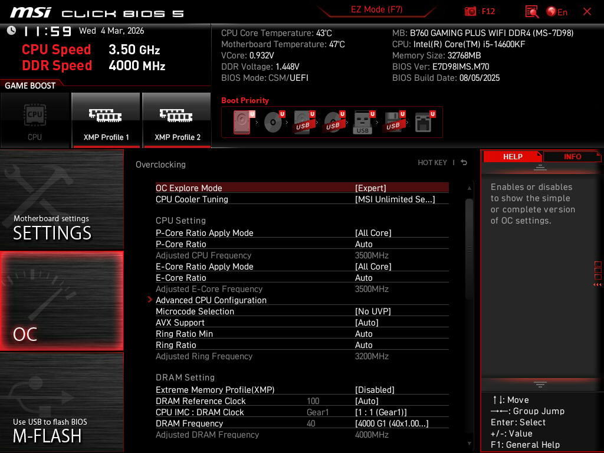Change E-Core Ratio Apply Mode setting

pos(302,266)
